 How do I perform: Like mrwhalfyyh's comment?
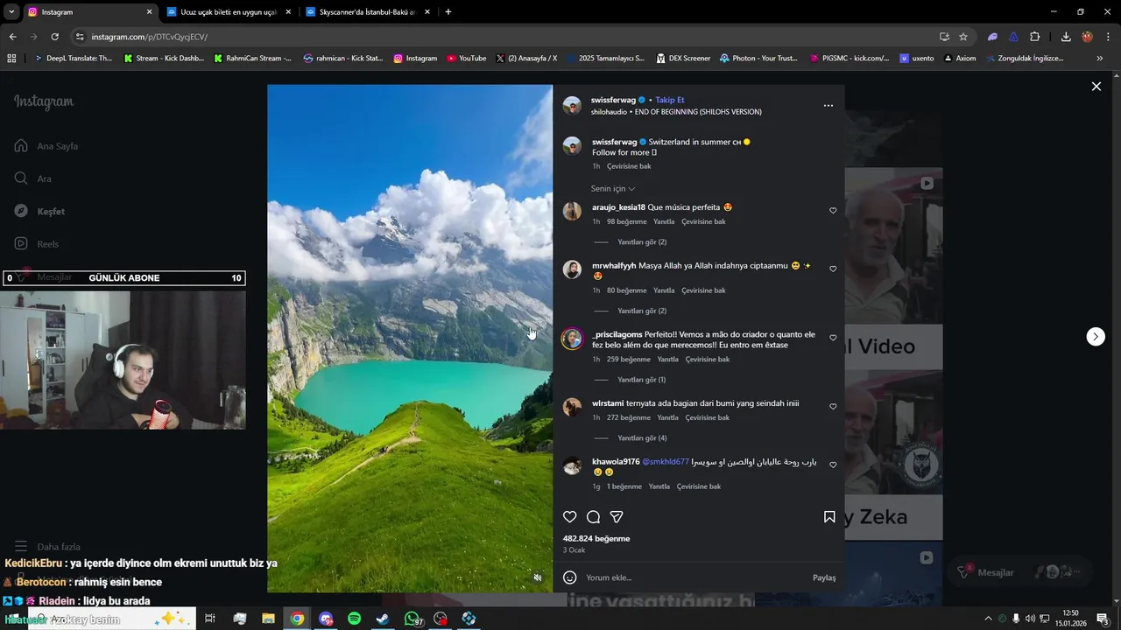point(833,269)
